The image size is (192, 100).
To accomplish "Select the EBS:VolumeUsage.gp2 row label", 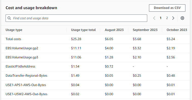I will click(22, 48).
